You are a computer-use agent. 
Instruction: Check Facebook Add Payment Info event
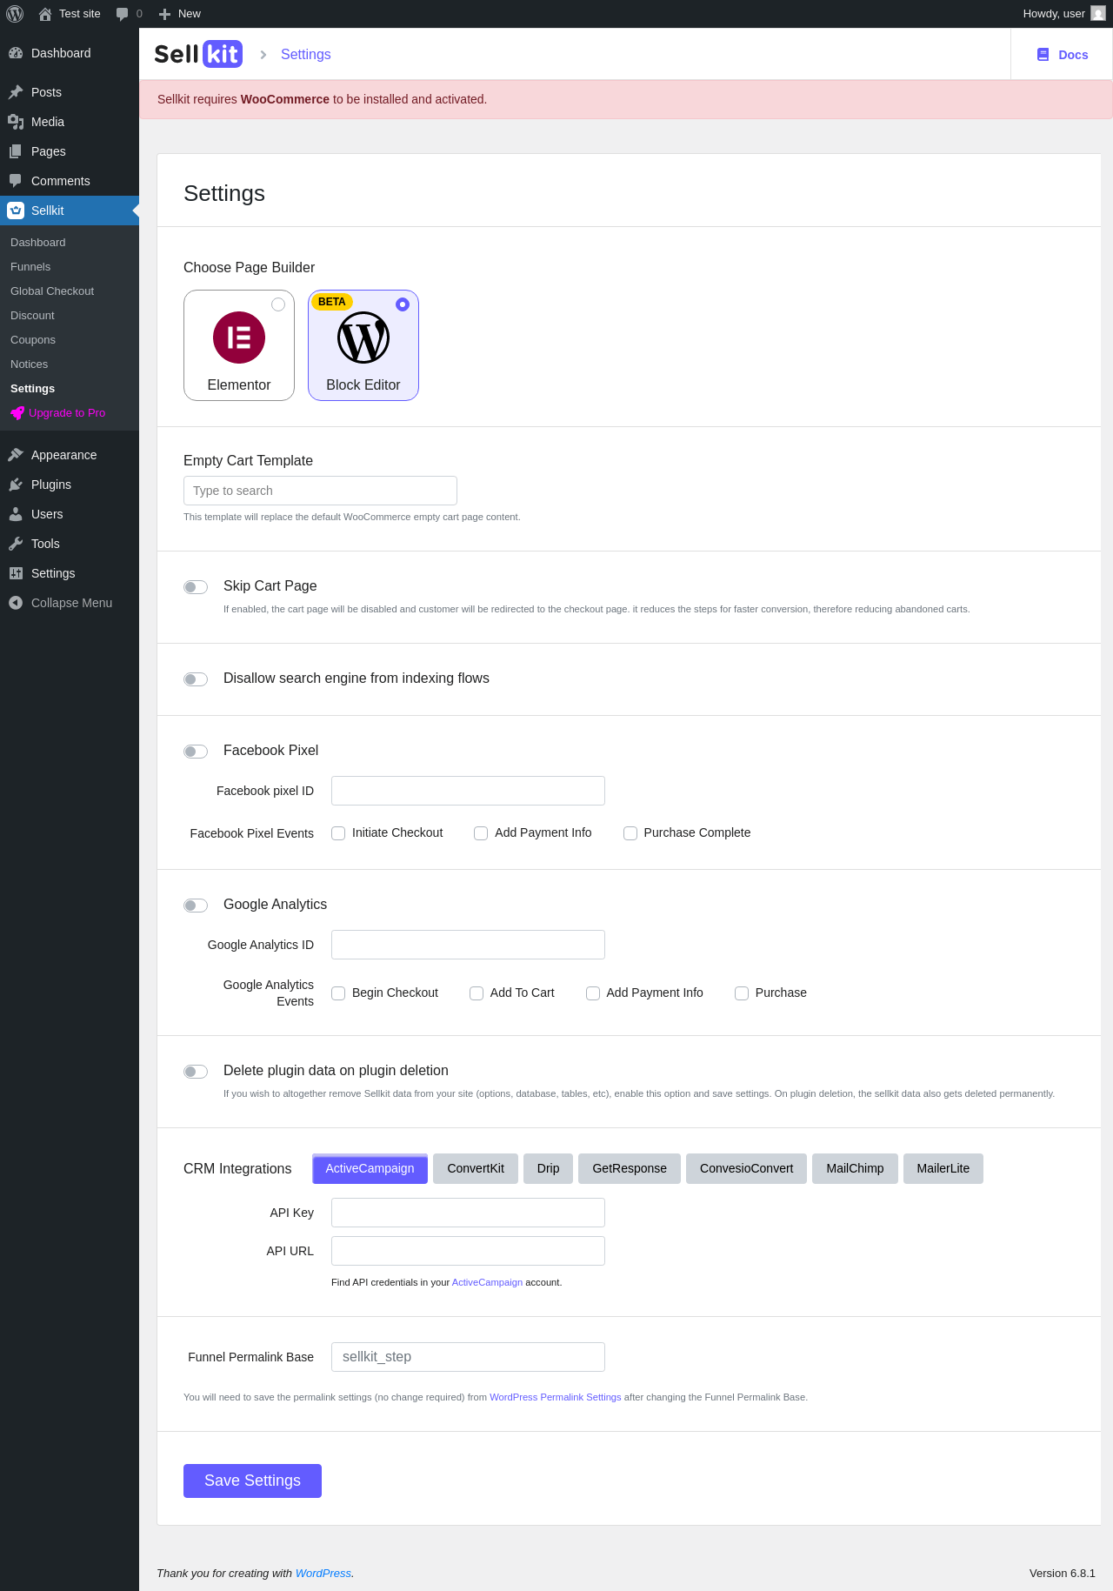[x=481, y=833]
